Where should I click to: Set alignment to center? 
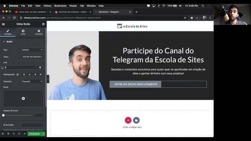click(x=30, y=74)
